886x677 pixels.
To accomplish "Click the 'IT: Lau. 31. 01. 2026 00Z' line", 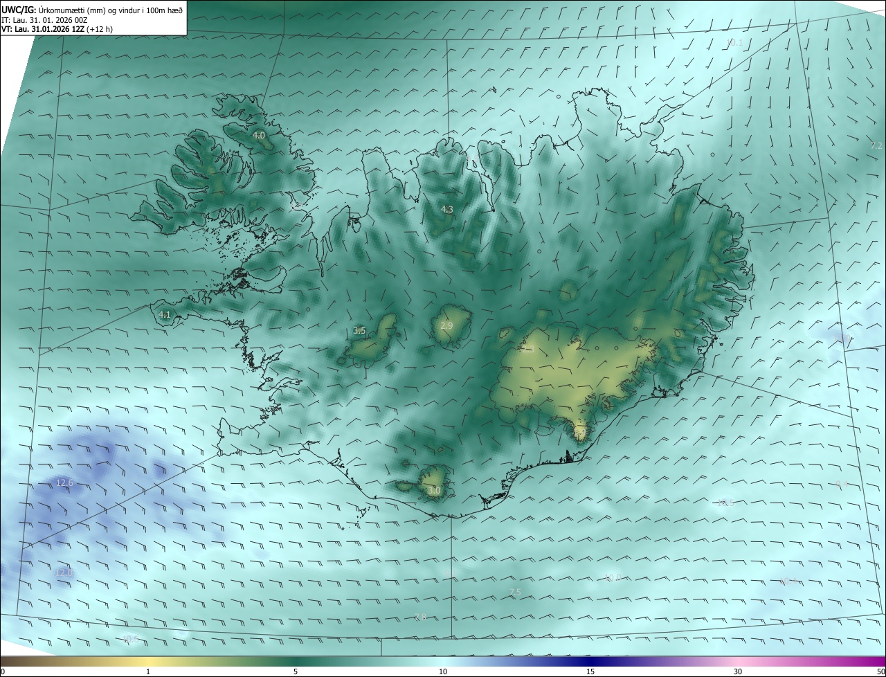I will (x=44, y=20).
